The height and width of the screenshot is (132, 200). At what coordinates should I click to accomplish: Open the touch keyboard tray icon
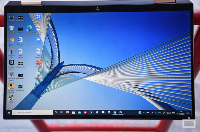(169, 113)
